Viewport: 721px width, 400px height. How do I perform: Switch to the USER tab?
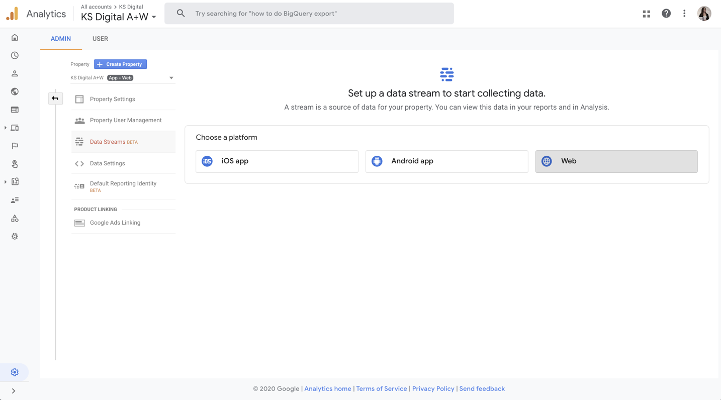(x=100, y=39)
